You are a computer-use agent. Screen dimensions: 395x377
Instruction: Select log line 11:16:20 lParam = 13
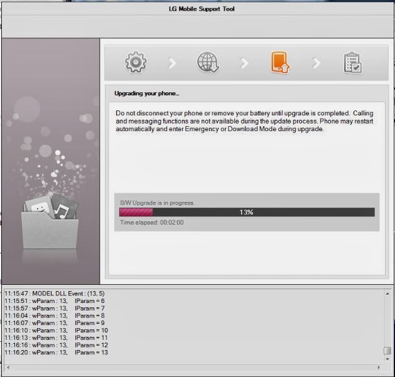56,353
